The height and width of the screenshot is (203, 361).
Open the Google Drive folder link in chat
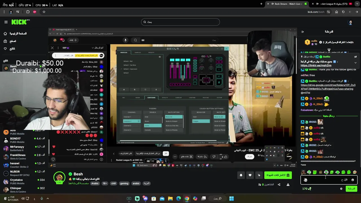tap(328, 87)
